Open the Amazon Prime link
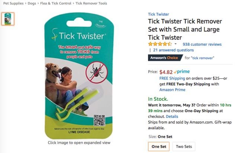 pos(172,90)
